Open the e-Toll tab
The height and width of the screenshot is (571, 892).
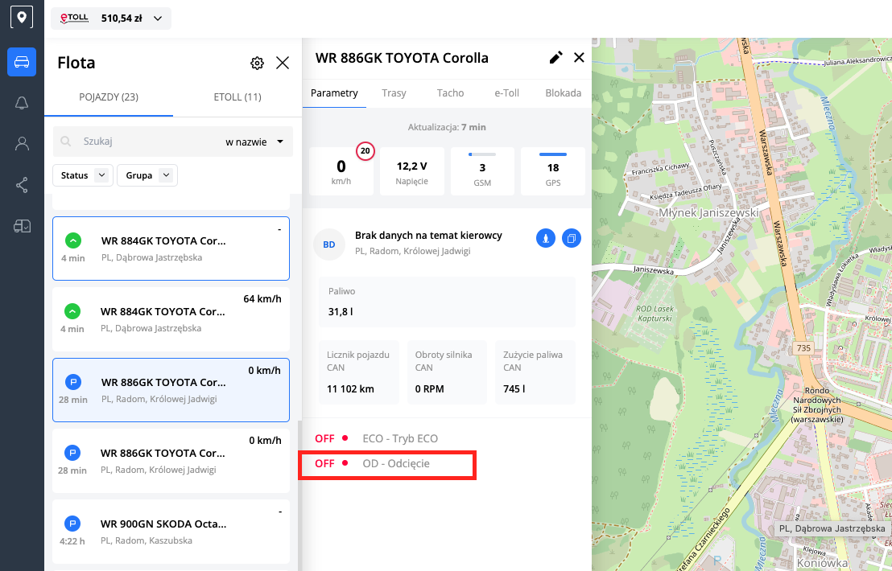click(507, 92)
